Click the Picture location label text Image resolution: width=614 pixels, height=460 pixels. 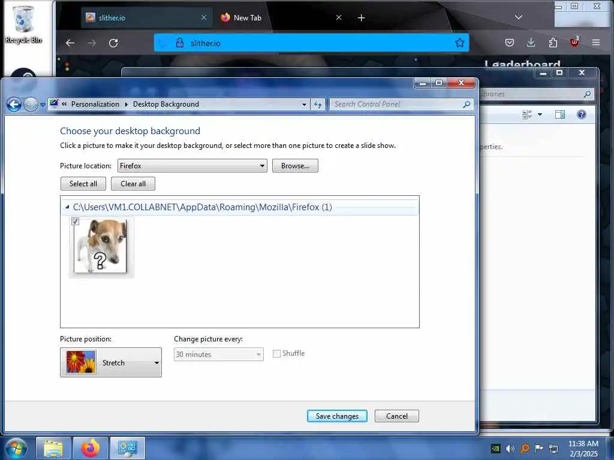point(86,166)
